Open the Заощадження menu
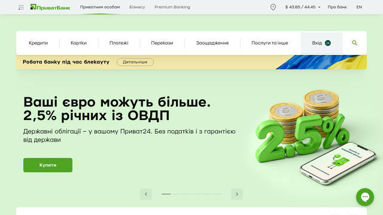 tap(212, 43)
